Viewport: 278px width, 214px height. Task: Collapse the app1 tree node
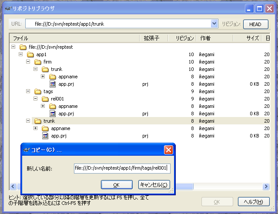pyautogui.click(x=21, y=54)
